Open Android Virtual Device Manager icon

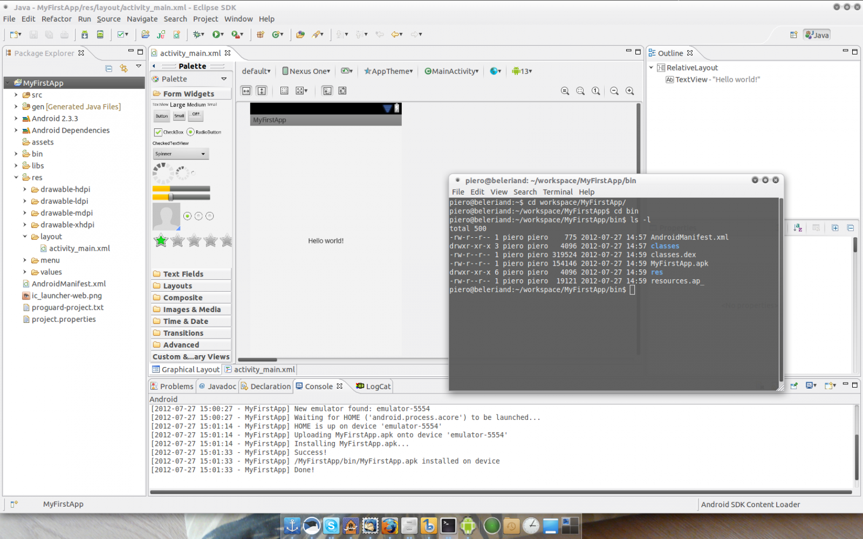(x=100, y=34)
